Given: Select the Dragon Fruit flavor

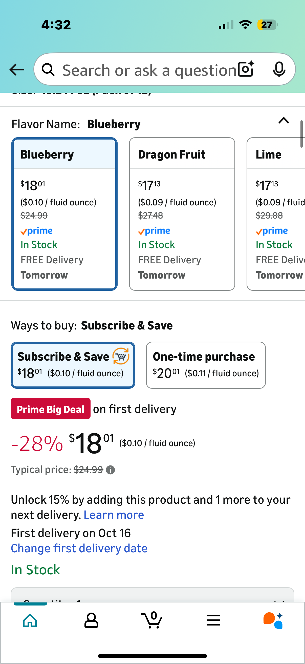Looking at the screenshot, I should pyautogui.click(x=182, y=214).
